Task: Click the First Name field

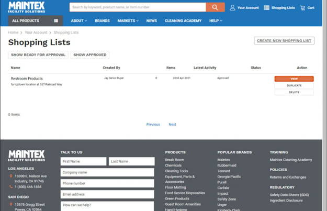Action: pos(83,161)
